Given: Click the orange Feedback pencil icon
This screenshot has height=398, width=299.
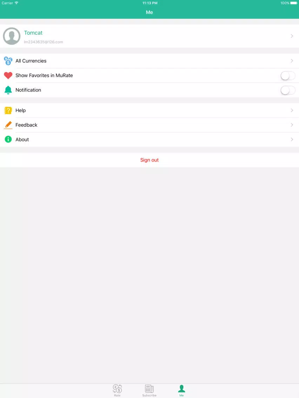Looking at the screenshot, I should pos(8,125).
